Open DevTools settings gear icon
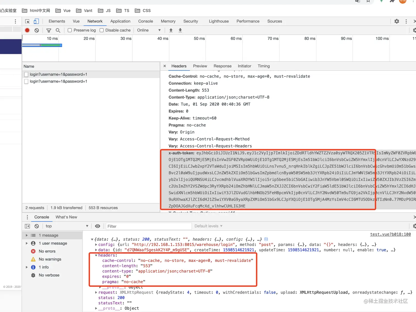The image size is (416, 312). point(397,21)
